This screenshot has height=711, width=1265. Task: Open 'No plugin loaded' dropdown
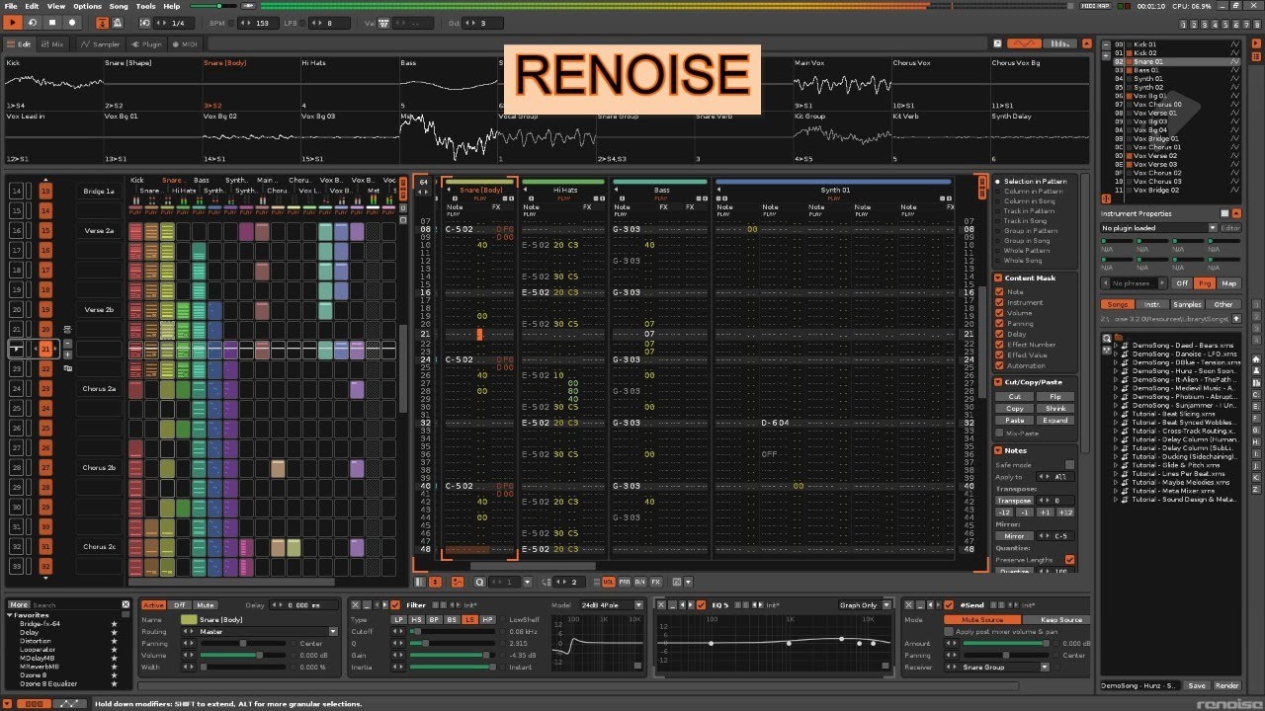pyautogui.click(x=1159, y=228)
